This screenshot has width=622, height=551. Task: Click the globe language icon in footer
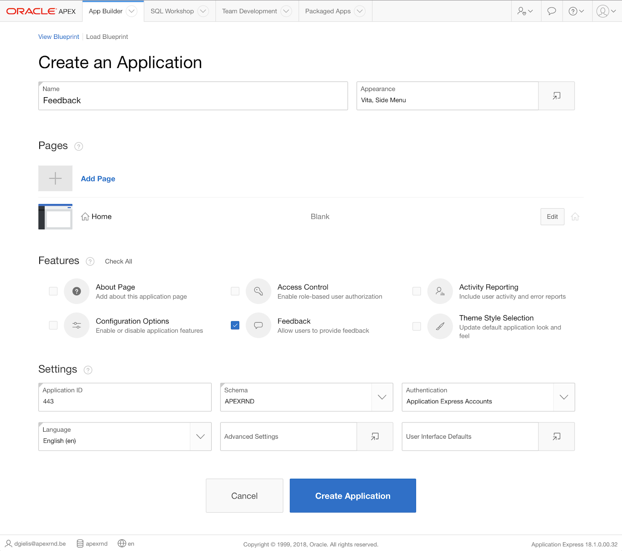(122, 544)
